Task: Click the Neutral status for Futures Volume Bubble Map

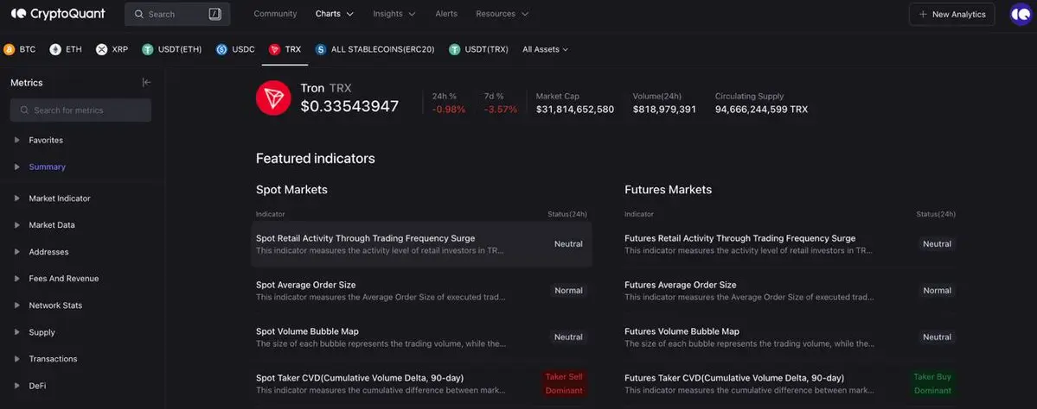Action: tap(938, 337)
